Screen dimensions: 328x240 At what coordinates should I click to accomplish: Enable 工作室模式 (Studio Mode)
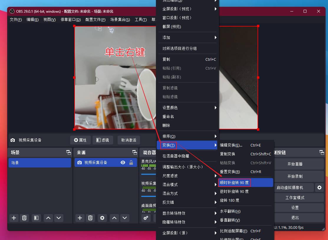299,198
